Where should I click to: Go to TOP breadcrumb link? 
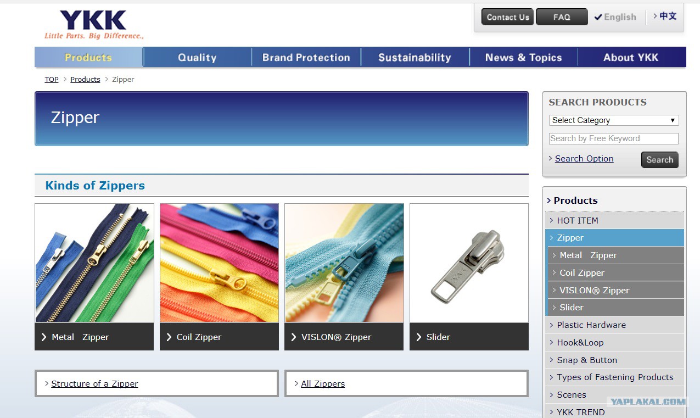pyautogui.click(x=52, y=80)
